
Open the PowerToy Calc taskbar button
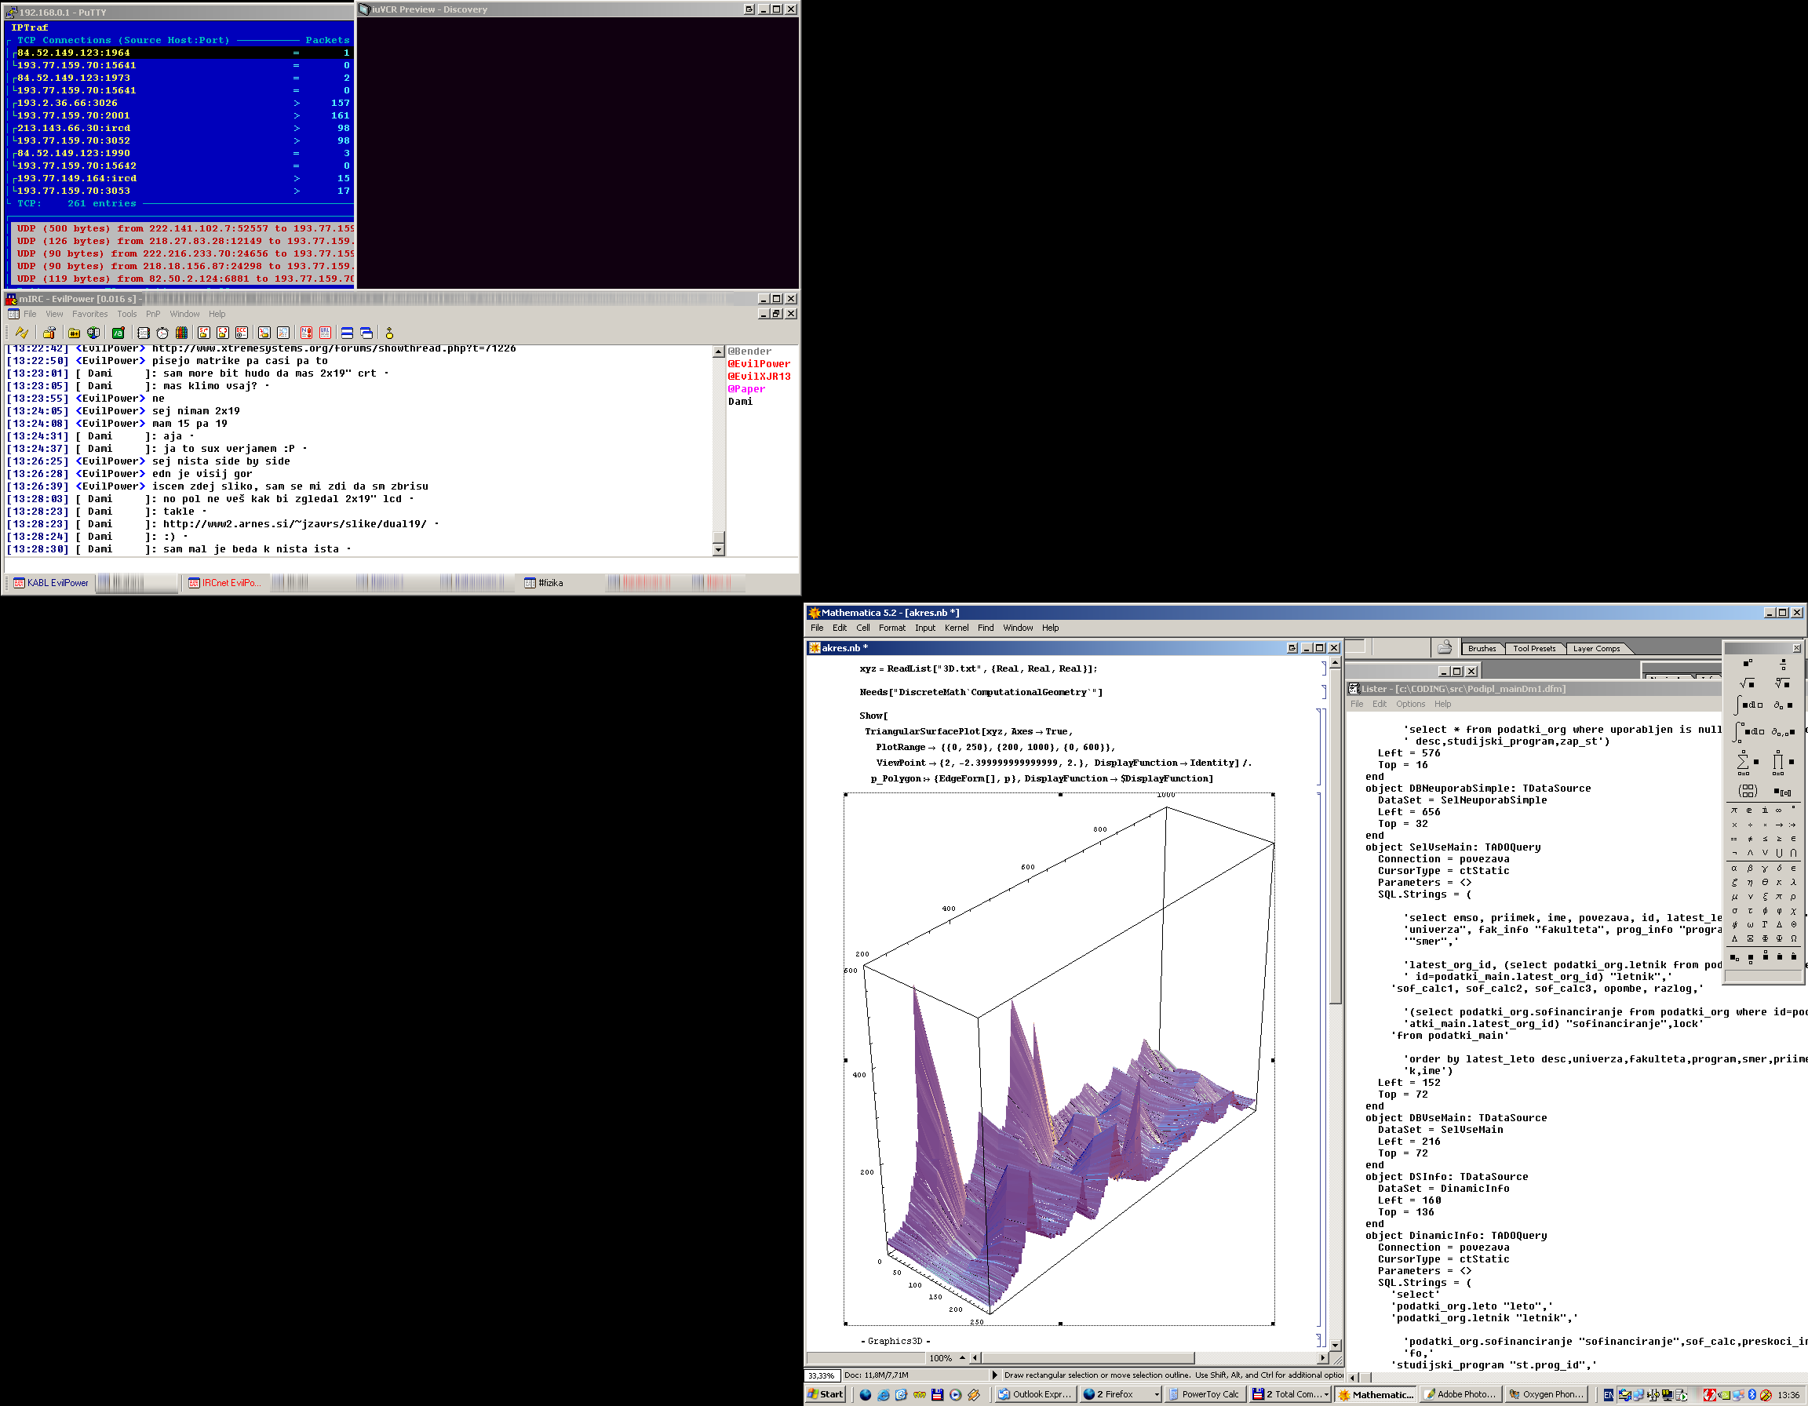coord(1204,1394)
